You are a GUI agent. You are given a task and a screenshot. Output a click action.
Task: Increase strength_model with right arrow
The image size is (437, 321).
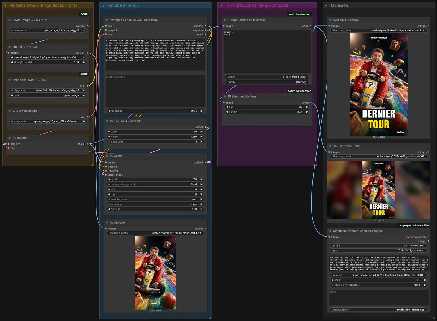84,62
